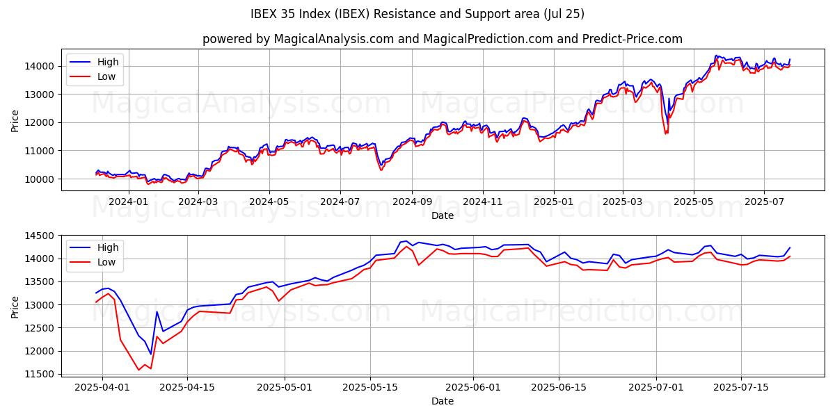Screen dimensions: 835x417
Task: Click the '2025-06-15' date label
Action: point(559,387)
